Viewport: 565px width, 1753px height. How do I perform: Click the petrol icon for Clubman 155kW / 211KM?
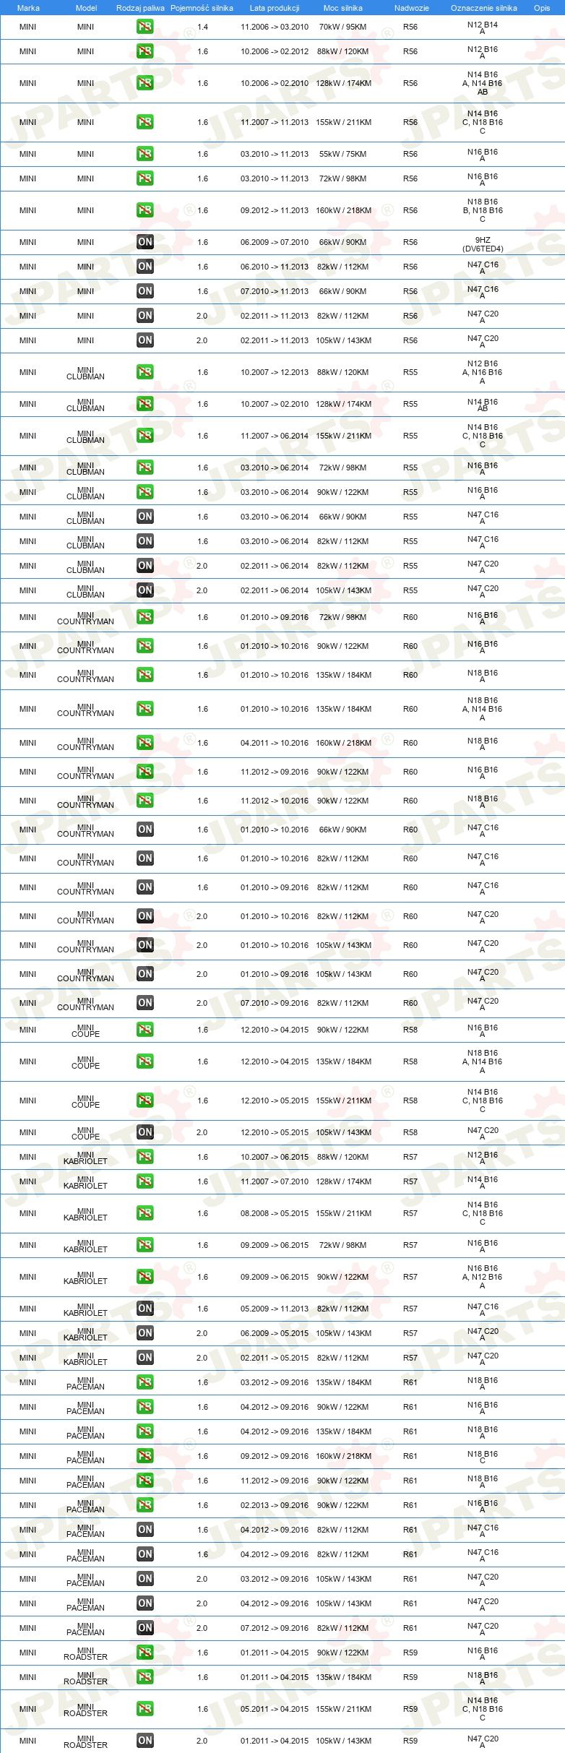(x=145, y=436)
